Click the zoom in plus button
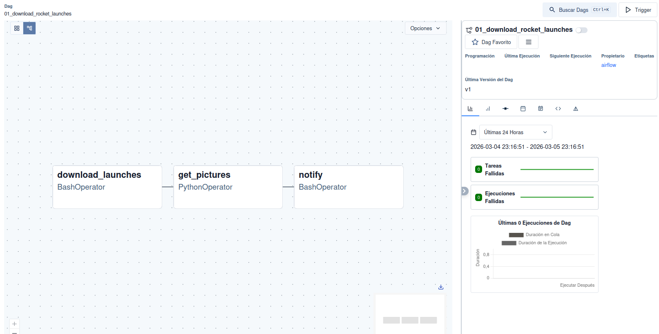 [14, 324]
